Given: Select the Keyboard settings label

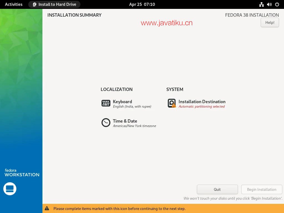Looking at the screenshot, I should 122,102.
